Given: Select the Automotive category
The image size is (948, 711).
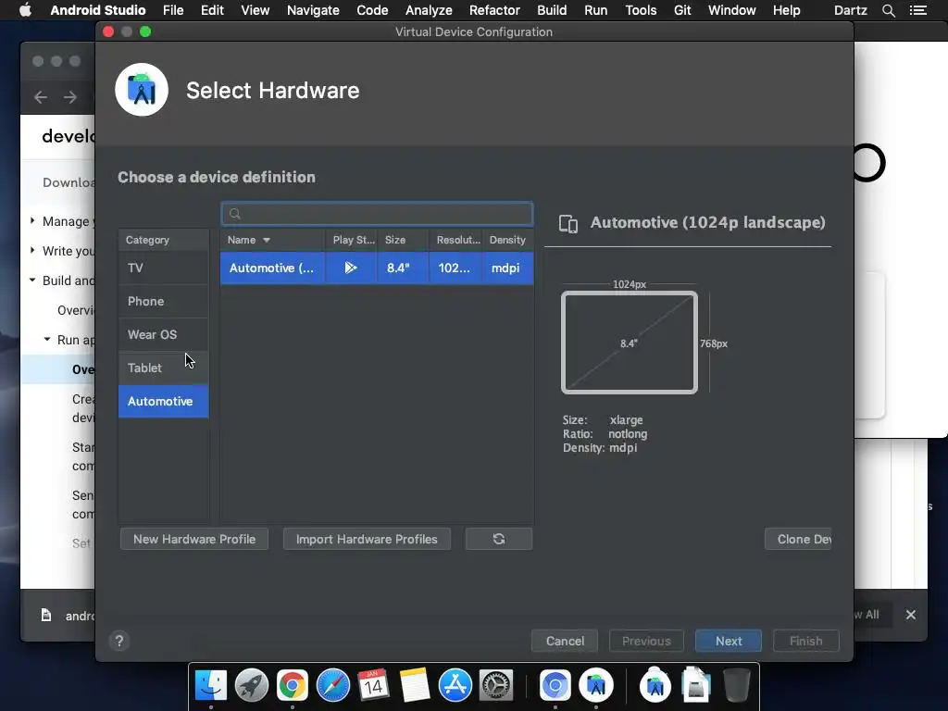Looking at the screenshot, I should click(x=163, y=402).
